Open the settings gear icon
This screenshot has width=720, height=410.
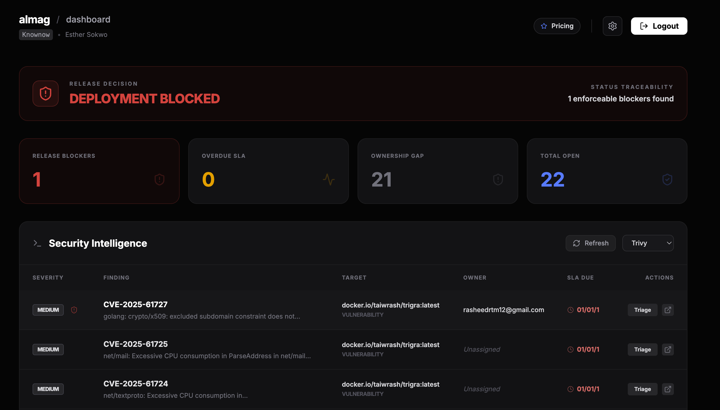click(x=612, y=26)
